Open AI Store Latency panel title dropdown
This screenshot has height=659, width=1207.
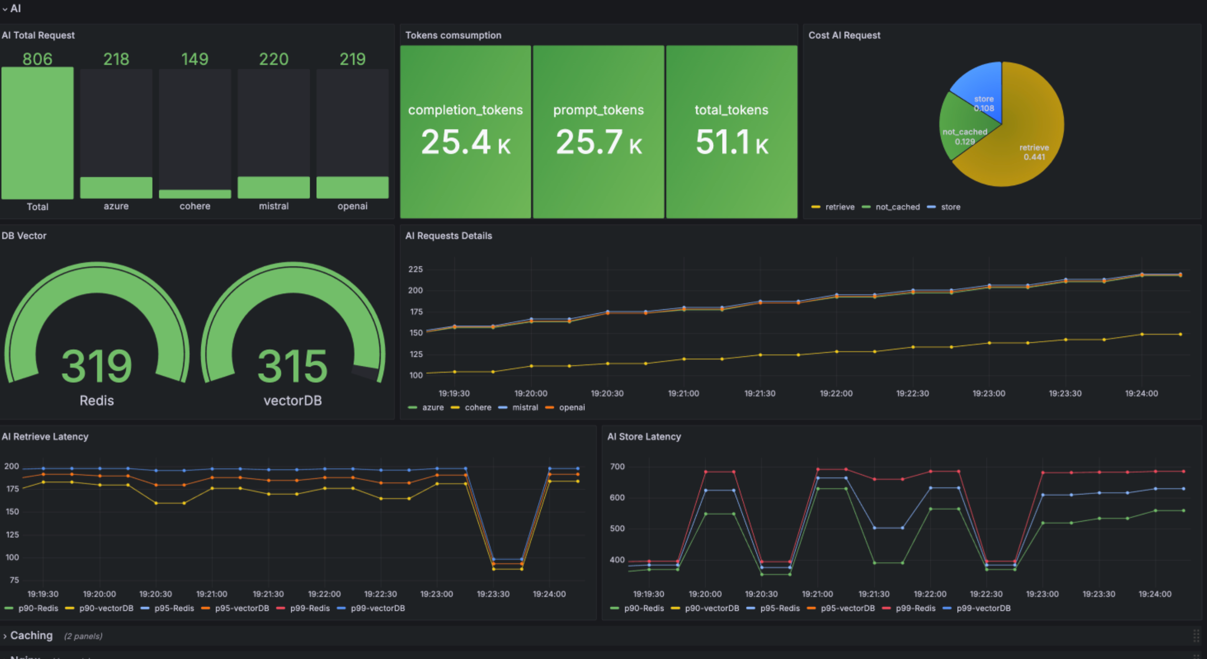click(x=644, y=437)
